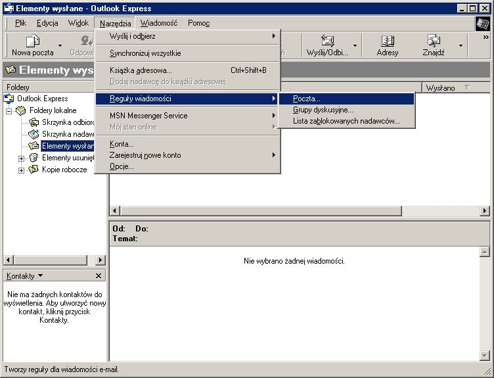
Task: Click the Elementy usunięte trash icon
Action: [34, 158]
